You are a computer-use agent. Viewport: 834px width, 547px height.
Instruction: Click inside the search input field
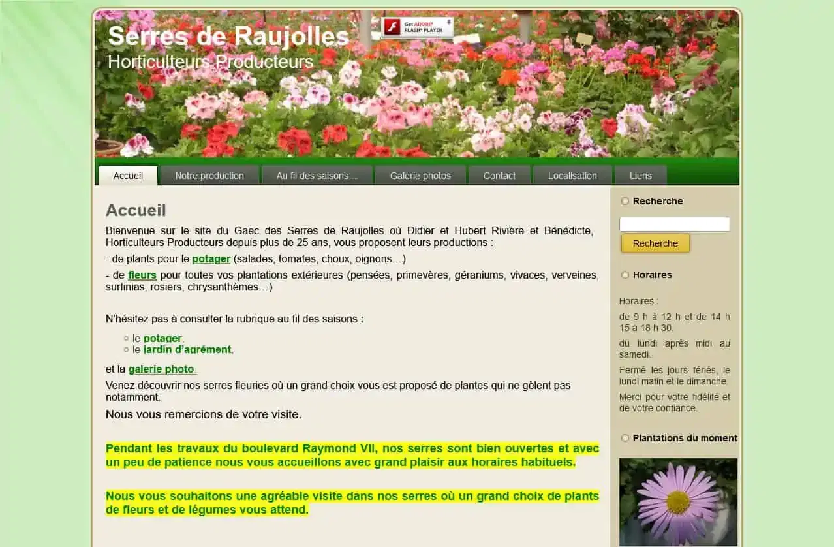coord(674,224)
